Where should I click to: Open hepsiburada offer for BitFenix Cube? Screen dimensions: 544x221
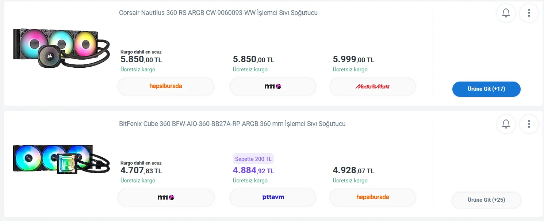(x=372, y=197)
